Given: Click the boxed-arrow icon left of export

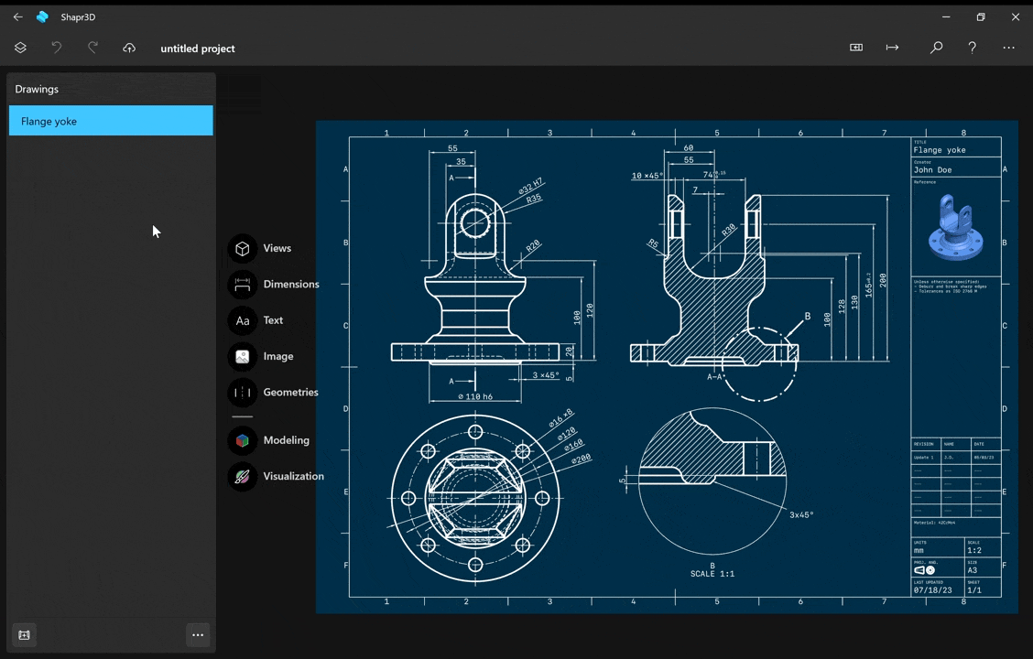Looking at the screenshot, I should [x=856, y=48].
